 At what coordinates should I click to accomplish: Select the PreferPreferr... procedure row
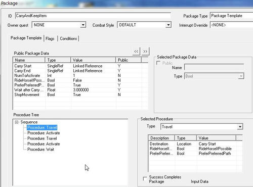(x=195, y=154)
